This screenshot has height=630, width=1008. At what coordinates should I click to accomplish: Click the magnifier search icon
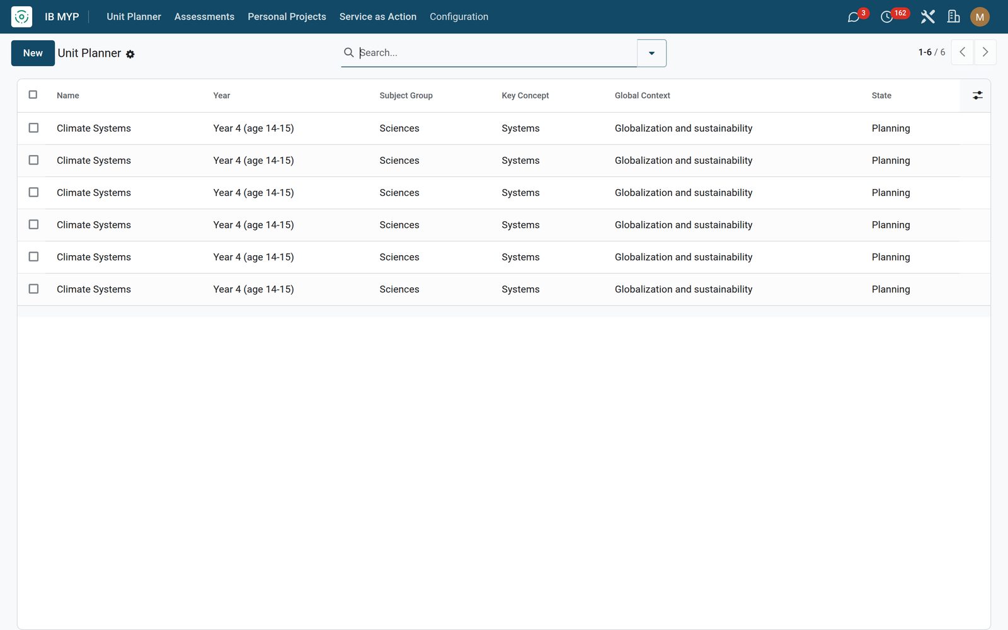click(348, 52)
